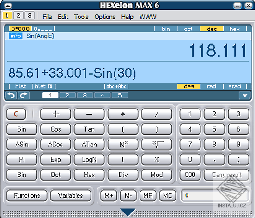The height and width of the screenshot is (218, 255).
Task: Click the factorial exclamation key
Action: tap(123, 159)
